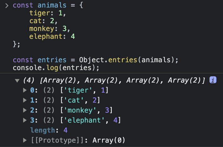Click 'console' in the console.log line
This screenshot has height=147, width=223.
click(x=27, y=68)
